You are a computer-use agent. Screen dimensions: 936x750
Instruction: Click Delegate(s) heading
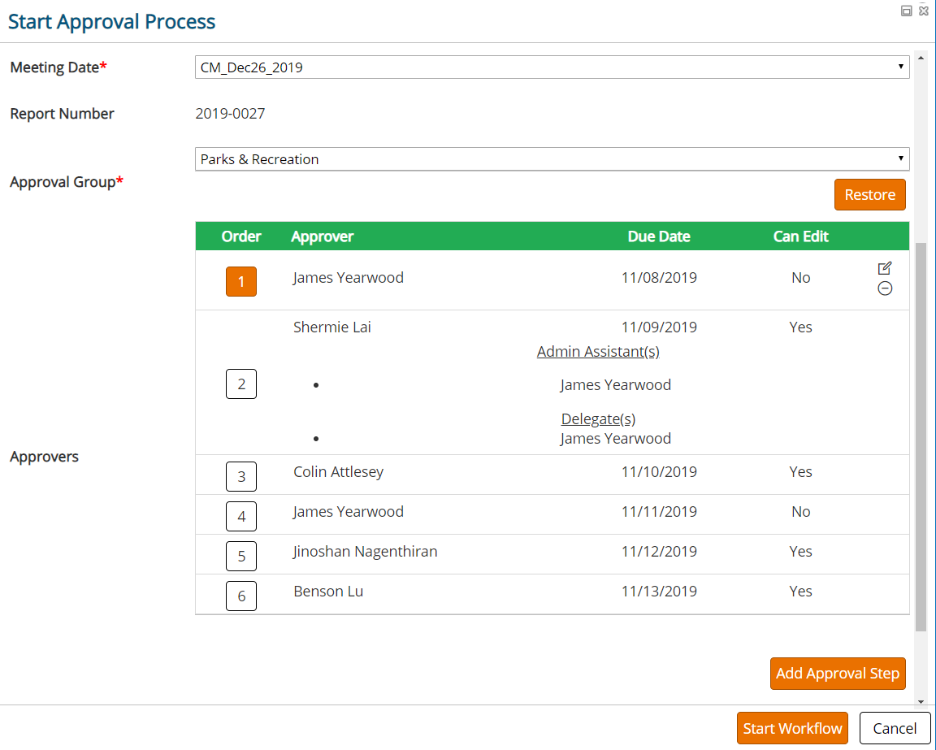598,419
